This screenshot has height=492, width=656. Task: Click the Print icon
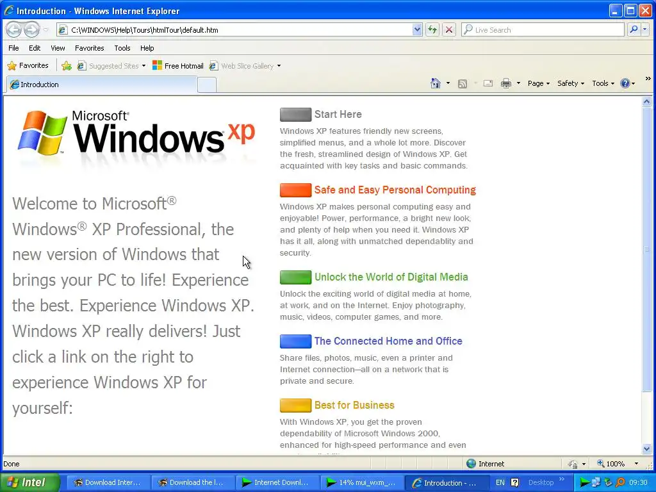tap(506, 83)
